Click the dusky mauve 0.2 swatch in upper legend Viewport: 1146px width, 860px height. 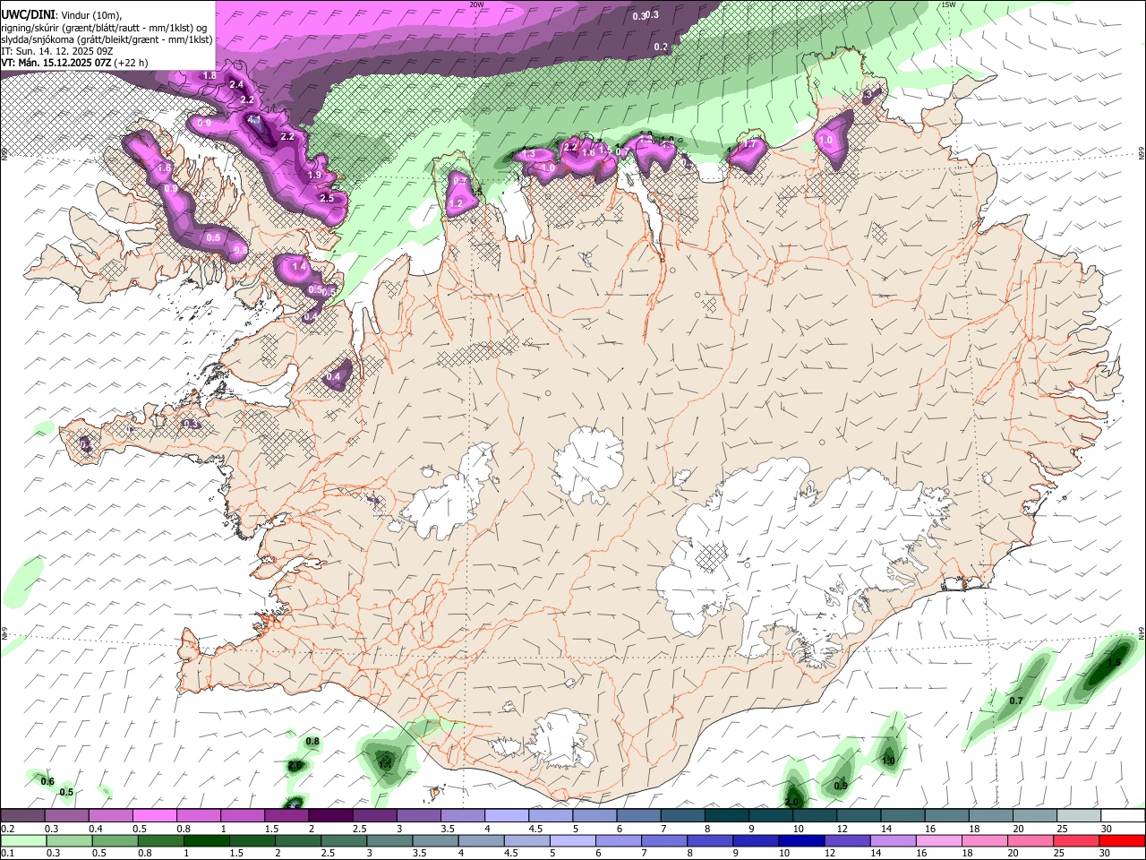23,816
